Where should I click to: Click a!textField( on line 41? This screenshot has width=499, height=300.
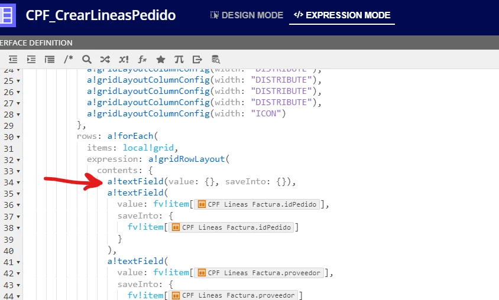tap(138, 261)
